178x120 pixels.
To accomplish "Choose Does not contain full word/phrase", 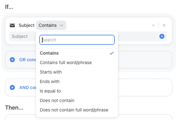I will click(x=77, y=110).
